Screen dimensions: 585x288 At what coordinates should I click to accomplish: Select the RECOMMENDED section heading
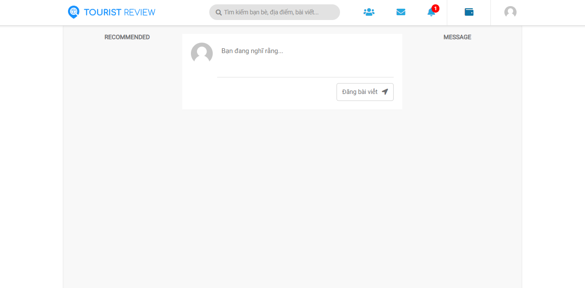coord(127,37)
